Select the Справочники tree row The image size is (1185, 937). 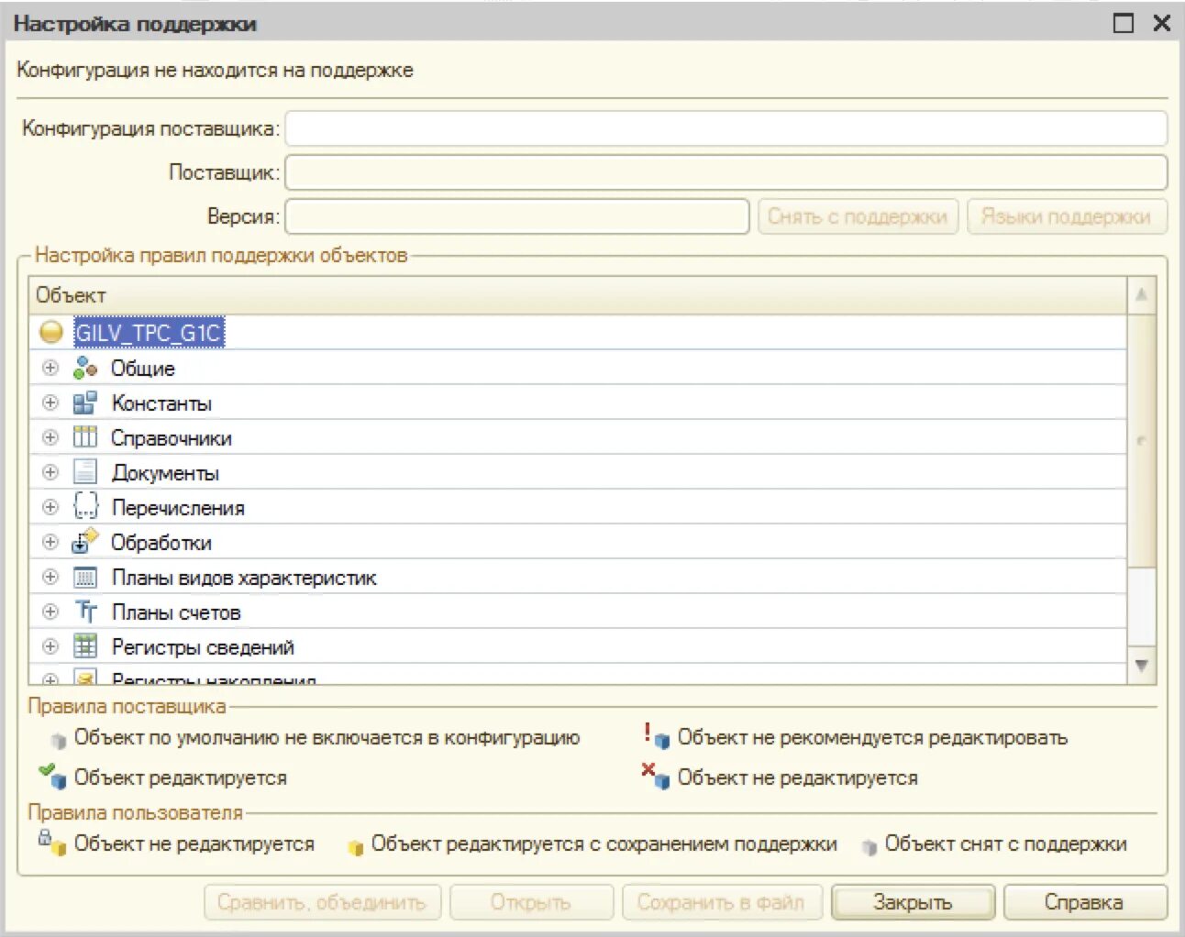[578, 437]
